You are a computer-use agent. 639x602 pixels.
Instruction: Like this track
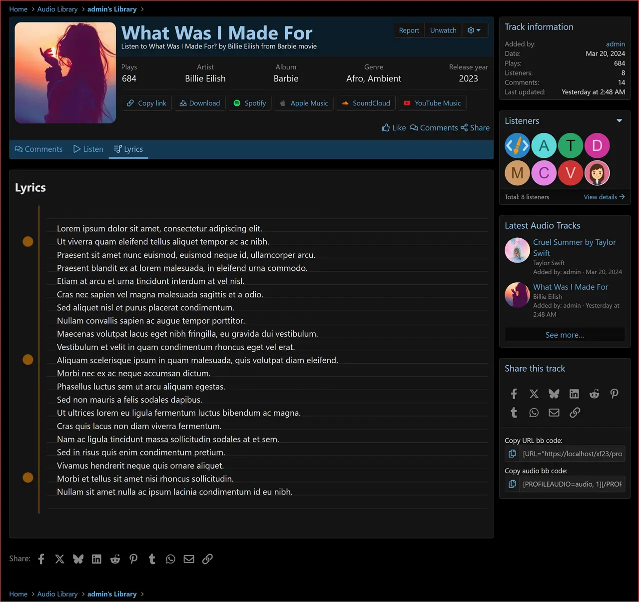pyautogui.click(x=394, y=127)
